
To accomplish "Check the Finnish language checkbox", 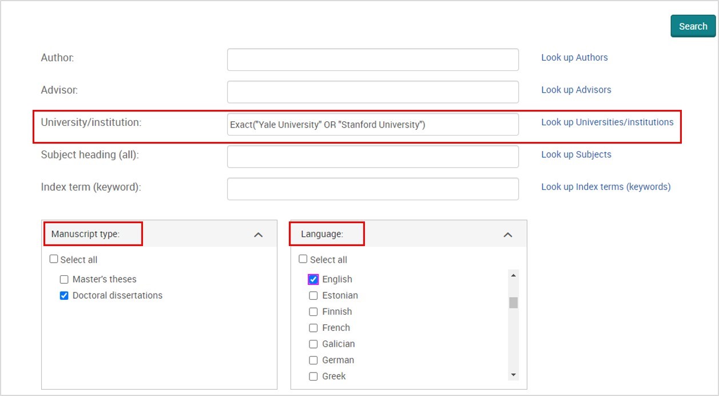I will pyautogui.click(x=313, y=312).
